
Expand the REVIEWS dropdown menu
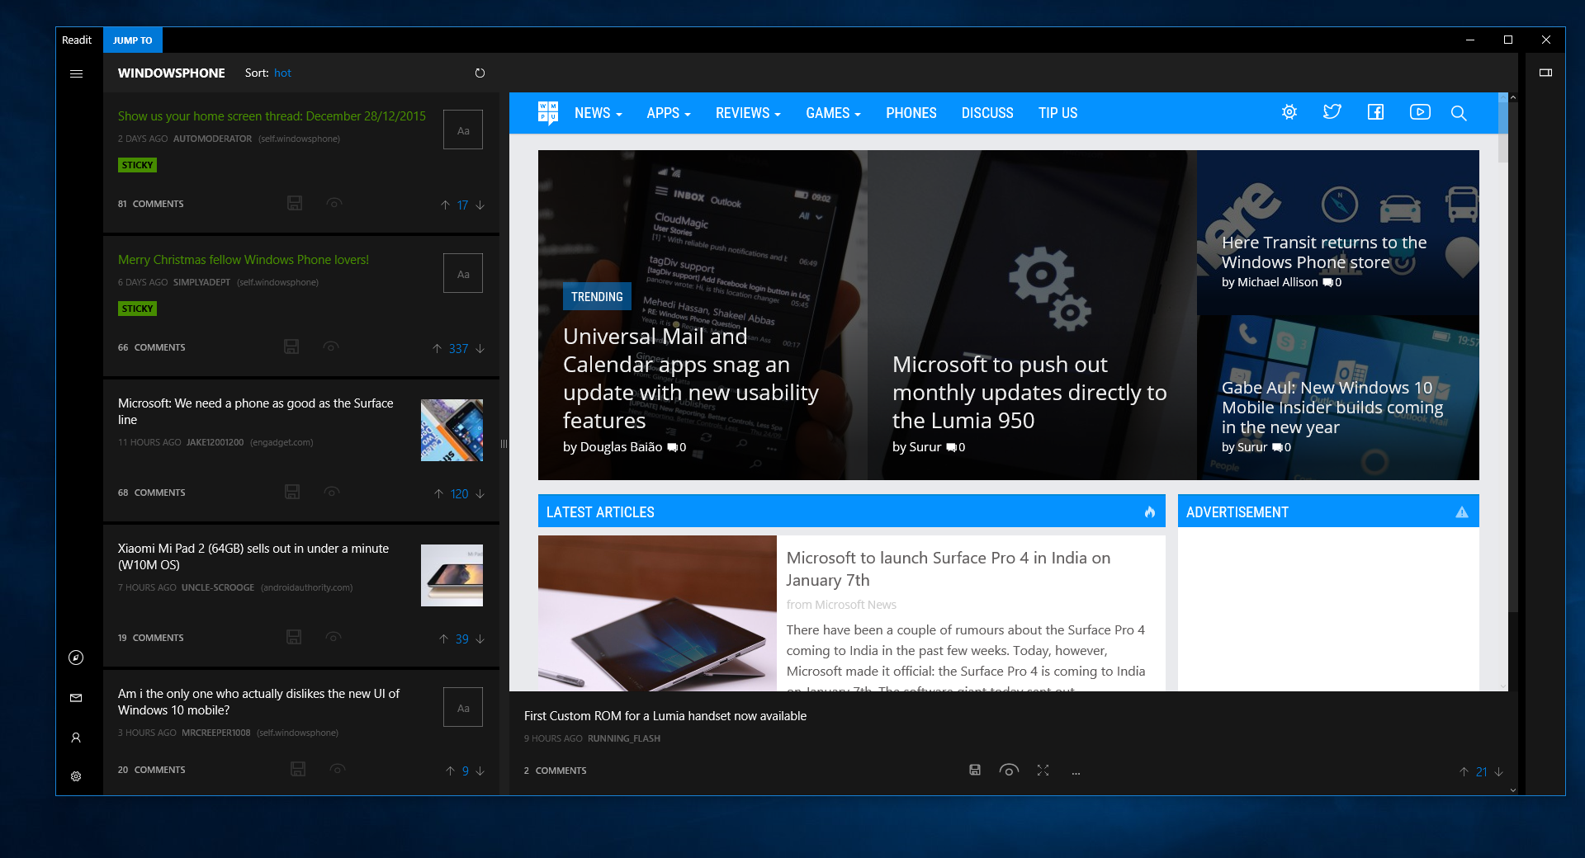[x=748, y=113]
